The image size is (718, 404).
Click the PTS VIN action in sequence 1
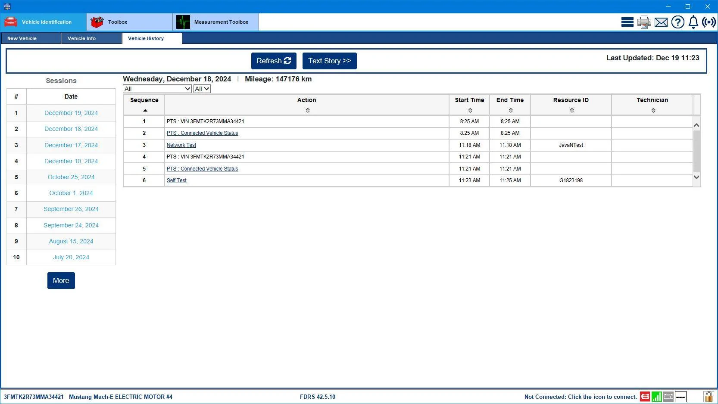(x=206, y=121)
